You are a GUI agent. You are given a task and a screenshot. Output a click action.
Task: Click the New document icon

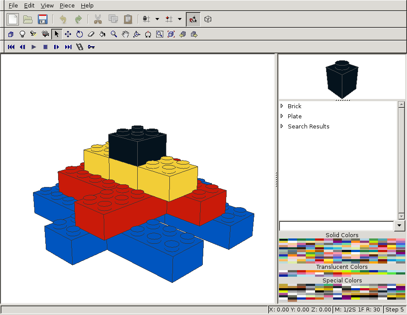[13, 19]
